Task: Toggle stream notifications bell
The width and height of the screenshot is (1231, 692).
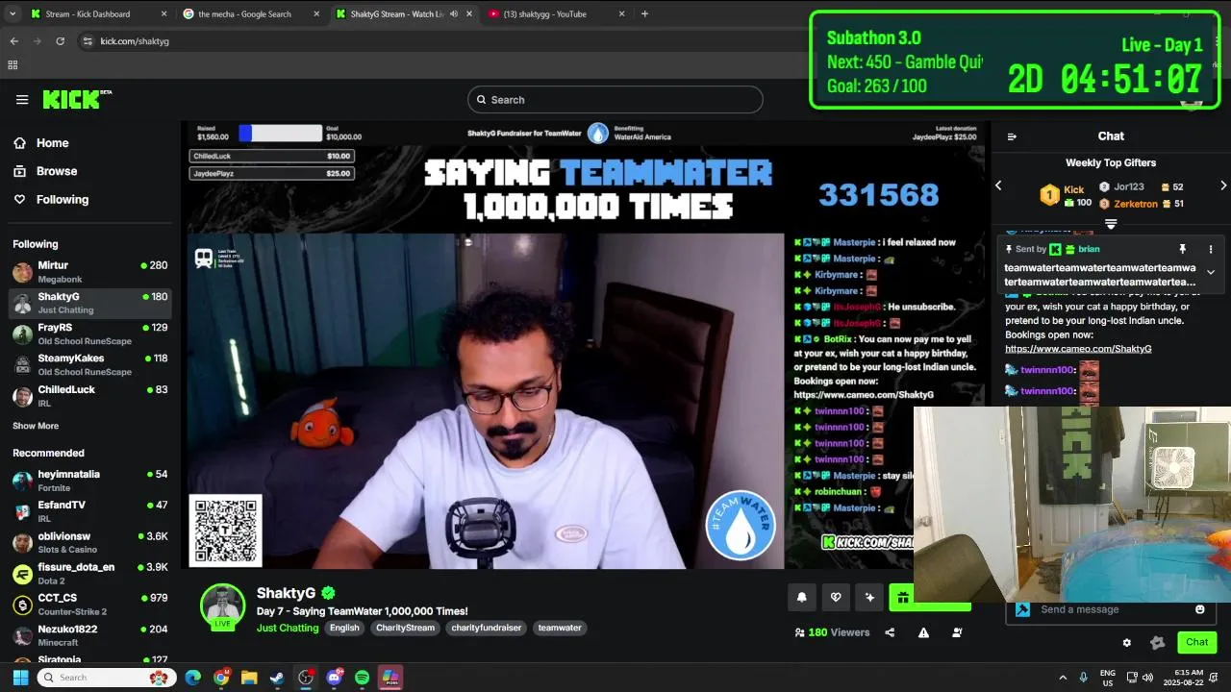Action: (802, 598)
